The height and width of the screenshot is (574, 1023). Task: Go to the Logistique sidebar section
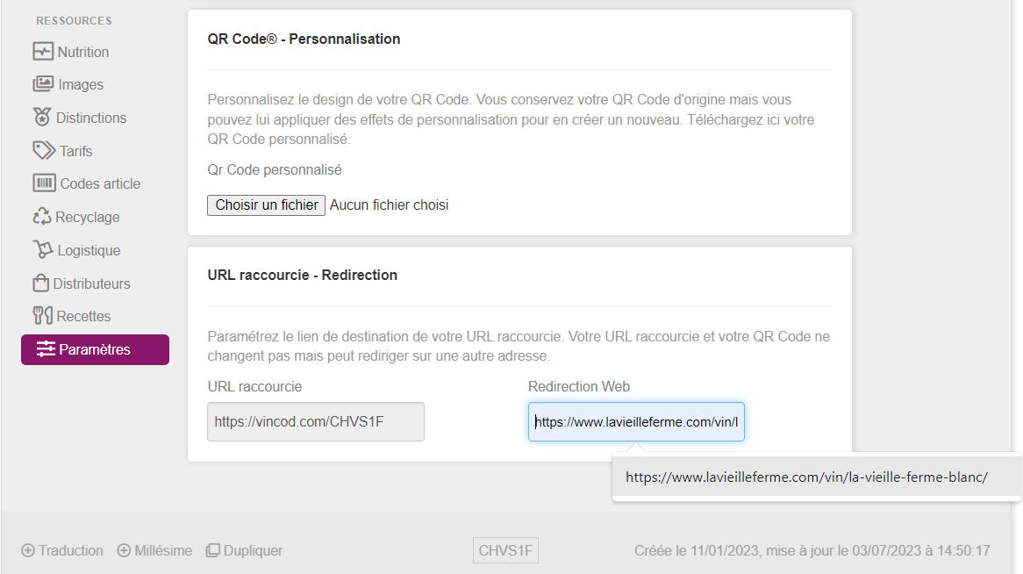89,250
